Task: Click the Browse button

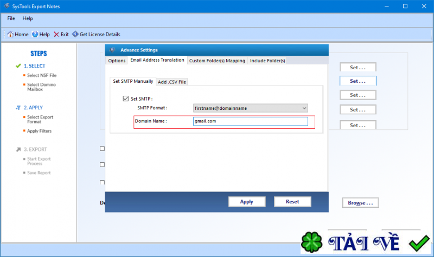Action: click(360, 202)
